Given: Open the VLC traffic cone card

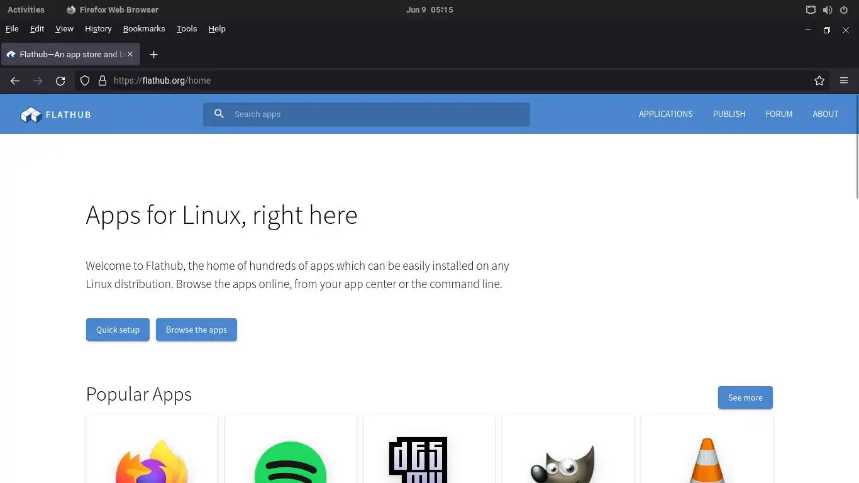Looking at the screenshot, I should point(707,449).
